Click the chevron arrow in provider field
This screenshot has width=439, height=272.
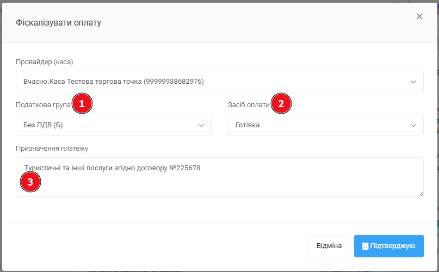[x=412, y=82]
